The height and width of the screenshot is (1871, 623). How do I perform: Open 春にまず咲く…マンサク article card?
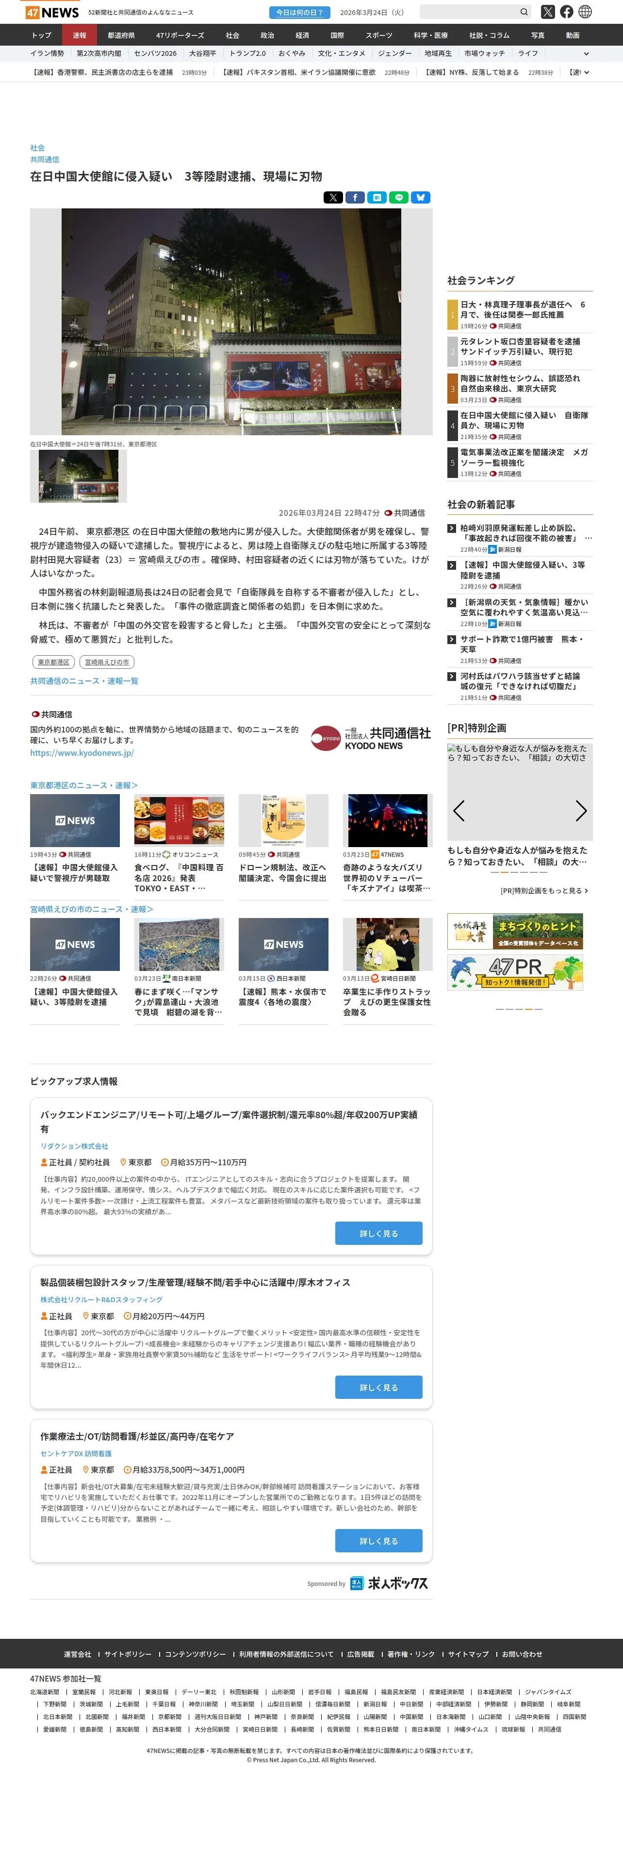coord(179,970)
